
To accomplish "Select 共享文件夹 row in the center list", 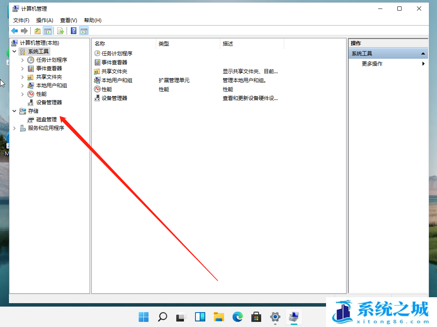I will [114, 72].
